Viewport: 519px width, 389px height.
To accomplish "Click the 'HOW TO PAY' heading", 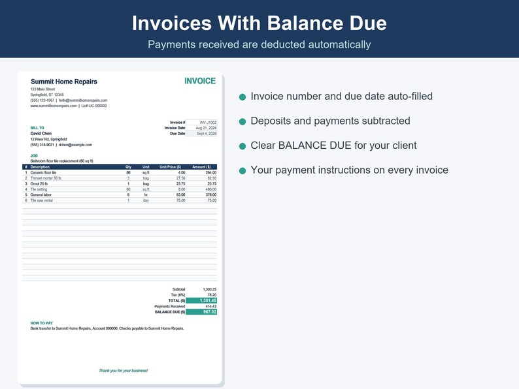I will tap(42, 323).
